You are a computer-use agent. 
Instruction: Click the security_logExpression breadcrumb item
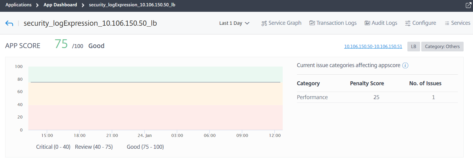click(x=132, y=5)
